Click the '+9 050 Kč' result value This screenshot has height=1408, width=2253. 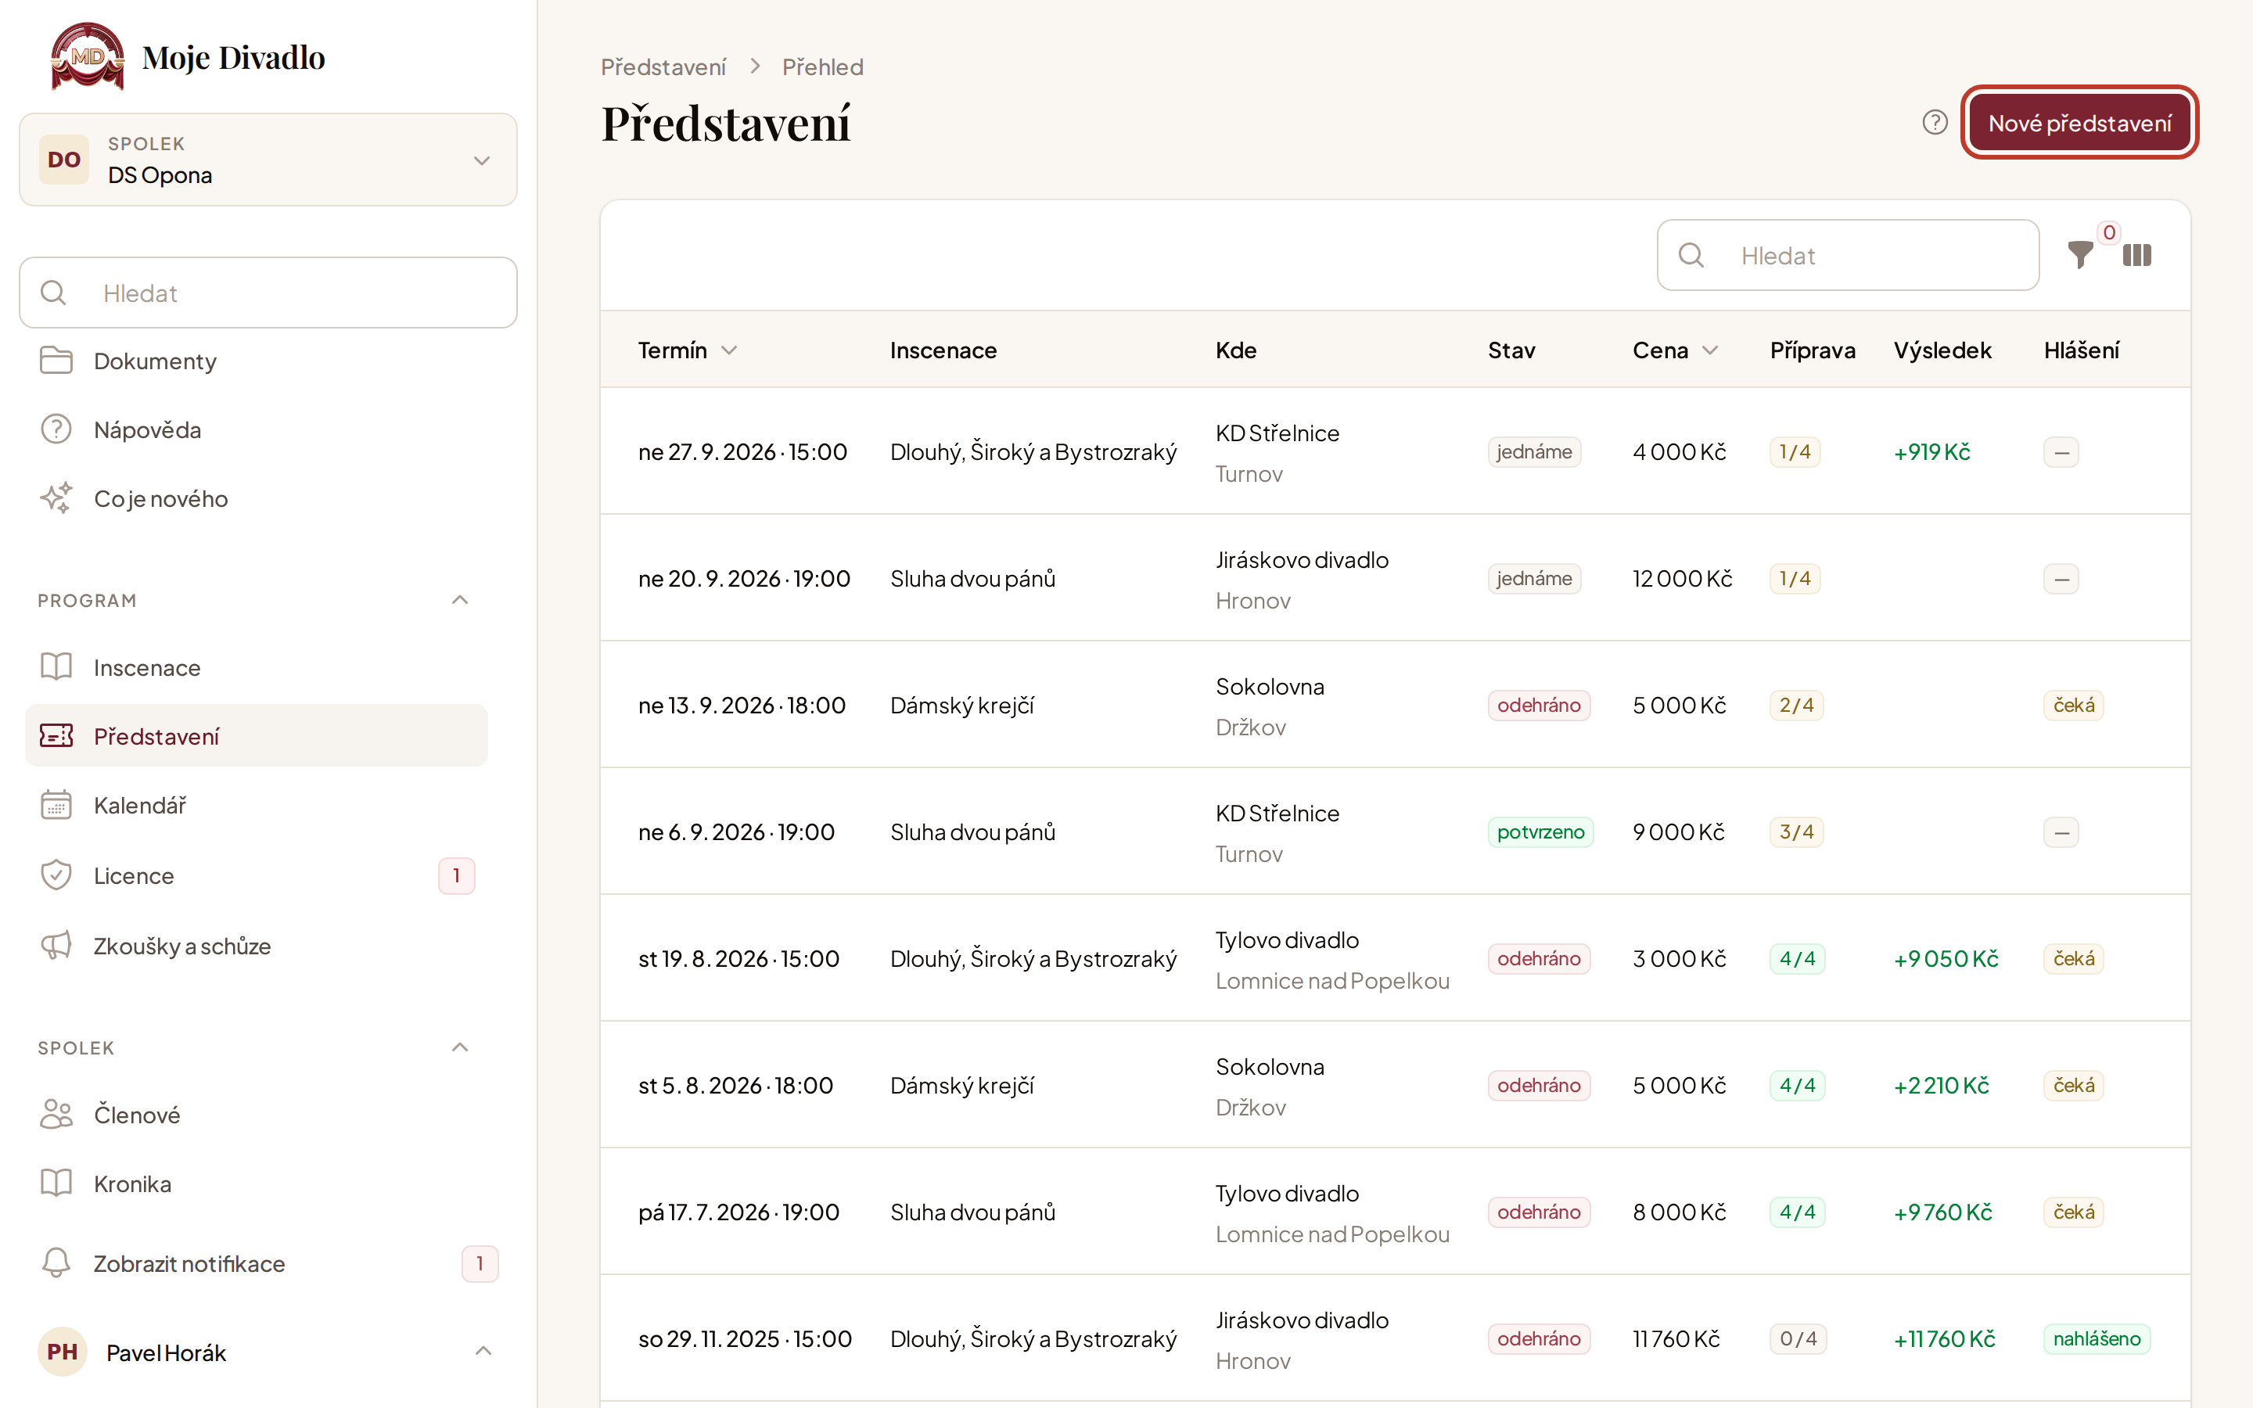click(x=1946, y=958)
